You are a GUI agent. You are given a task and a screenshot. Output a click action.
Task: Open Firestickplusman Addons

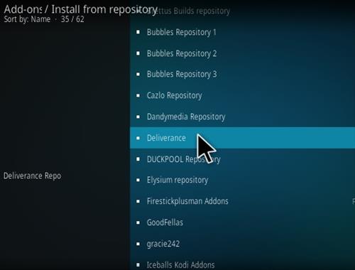click(x=242, y=201)
